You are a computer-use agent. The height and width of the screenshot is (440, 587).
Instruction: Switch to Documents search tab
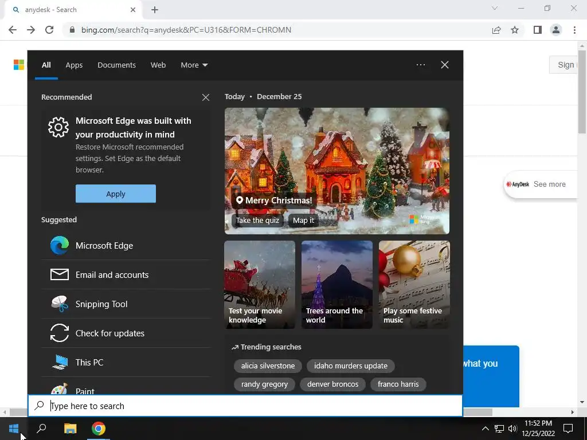[x=116, y=65]
